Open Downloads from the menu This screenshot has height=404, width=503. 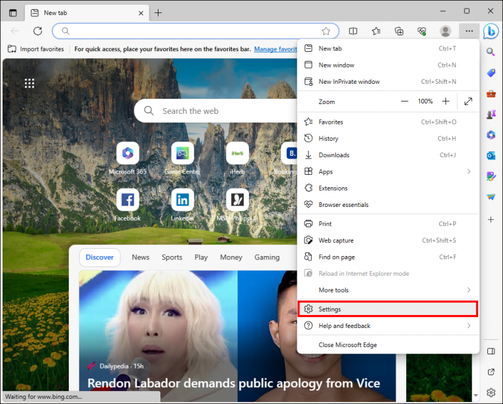[x=388, y=155]
